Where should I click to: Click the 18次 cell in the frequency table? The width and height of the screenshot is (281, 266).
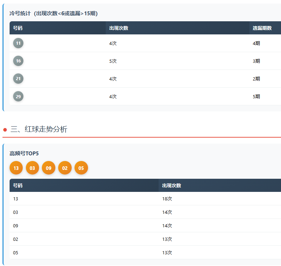(167, 199)
